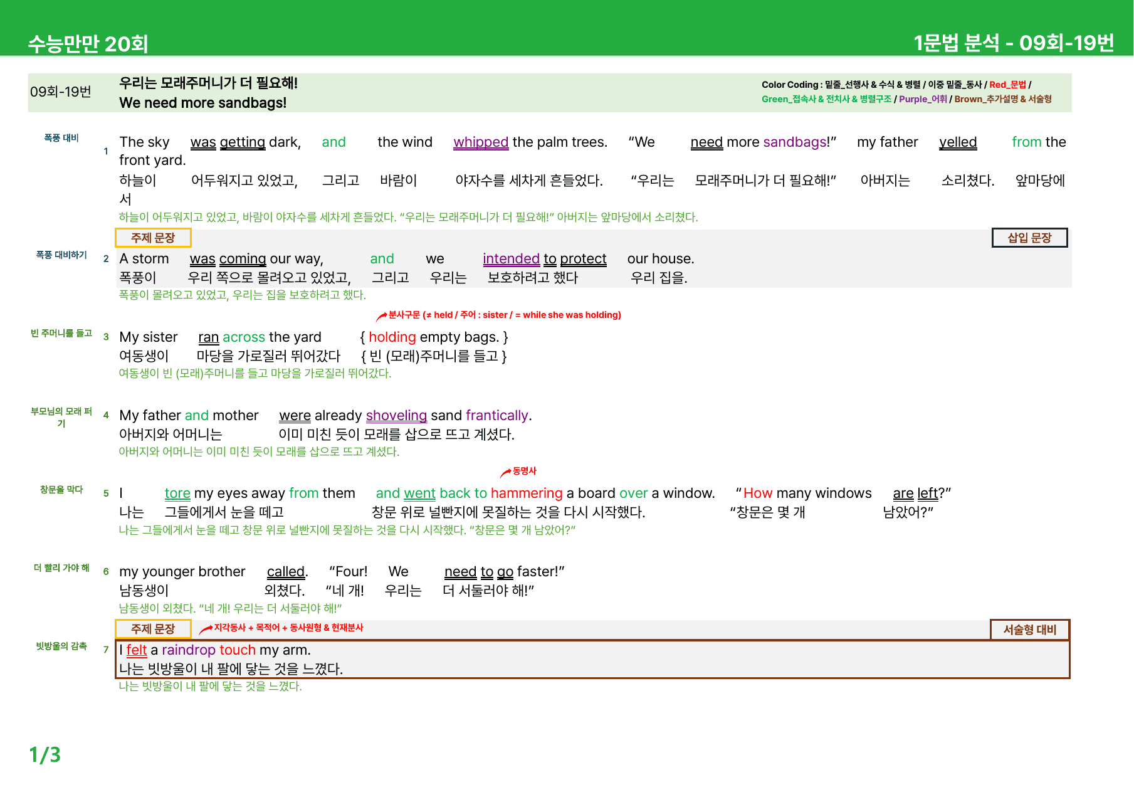This screenshot has height=802, width=1134.
Task: Click the margin note 더 빨리 가야 해
Action: point(61,568)
